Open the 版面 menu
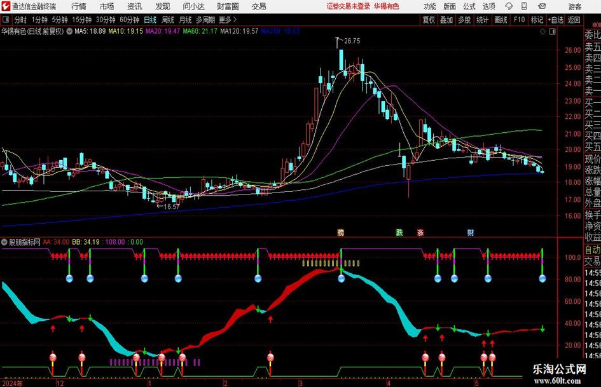This screenshot has height=387, width=601. pyautogui.click(x=449, y=6)
